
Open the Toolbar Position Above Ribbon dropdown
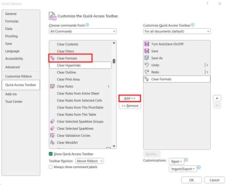coord(90,161)
